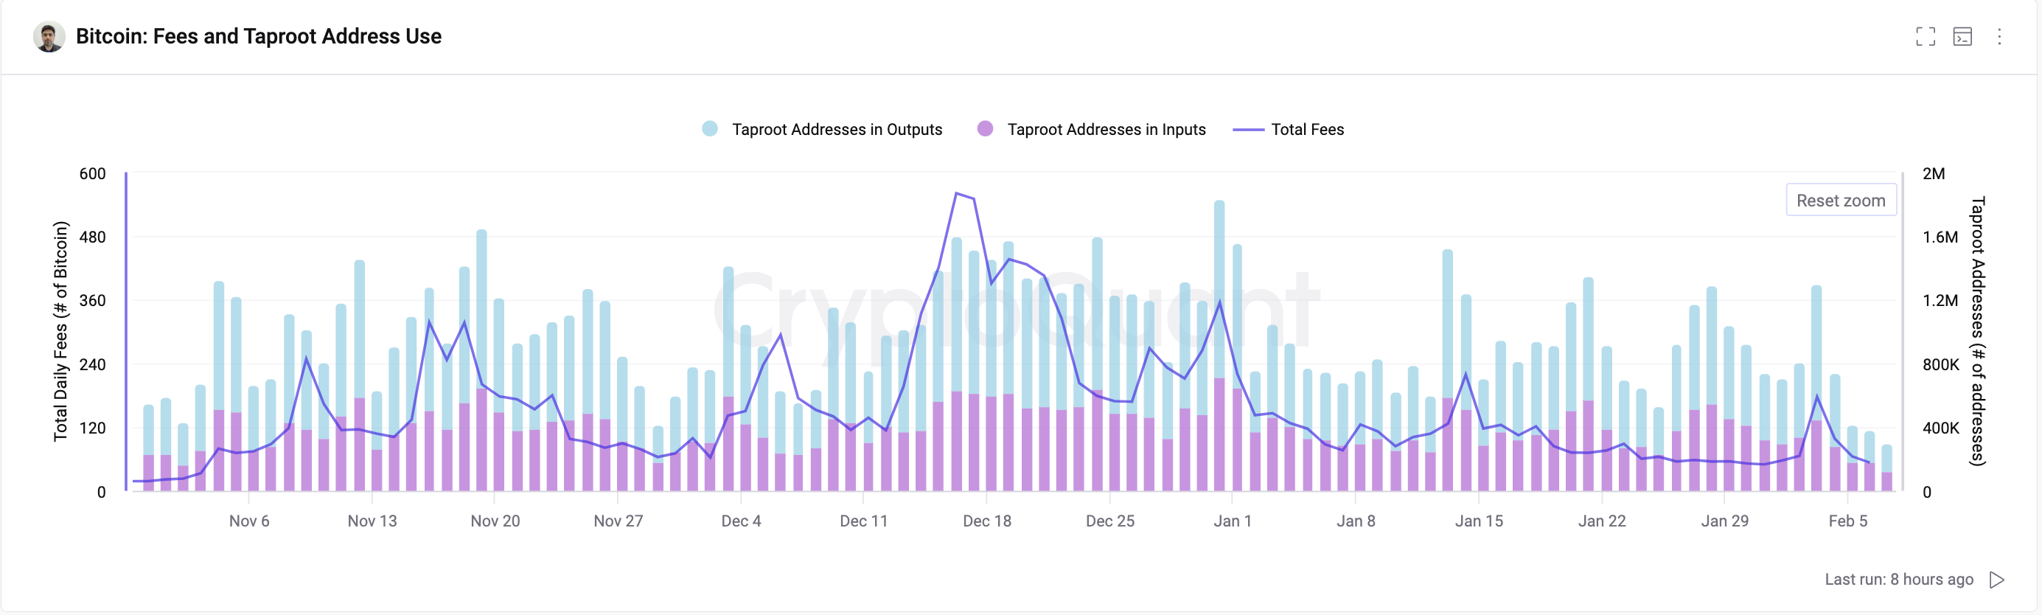Viewport: 2042px width, 615px height.
Task: Click the 'Taproot Addresses (# of addresses)' axis title
Action: pos(1979,331)
